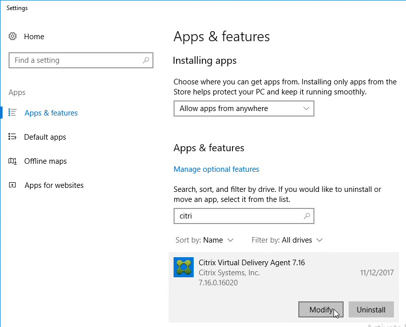Open the Home settings page
The image size is (406, 327).
[34, 37]
